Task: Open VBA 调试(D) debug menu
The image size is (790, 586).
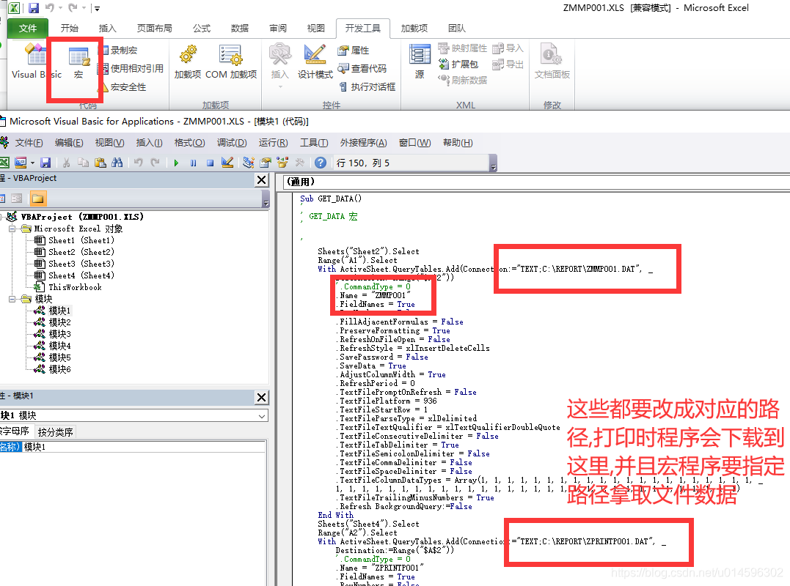Action: (232, 143)
